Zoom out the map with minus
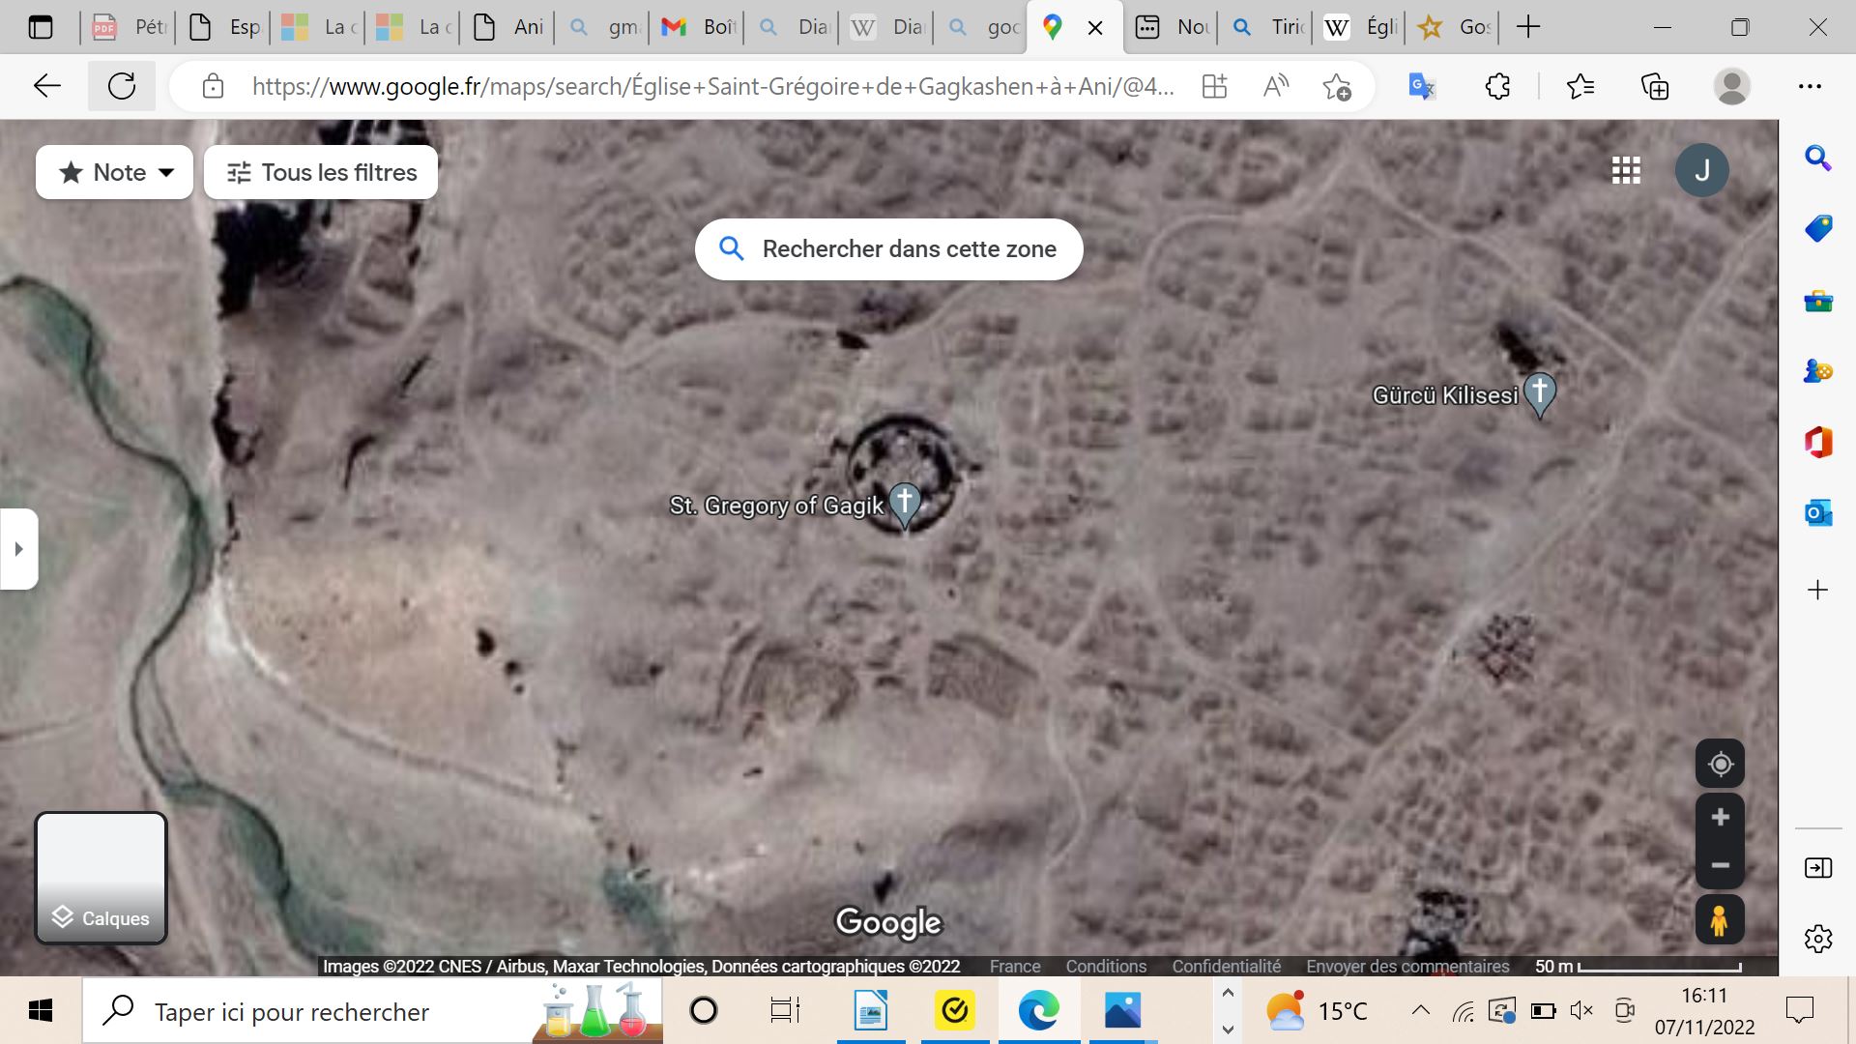 coord(1720,865)
